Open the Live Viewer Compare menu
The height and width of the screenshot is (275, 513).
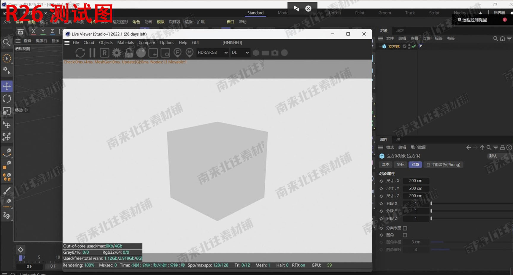147,43
